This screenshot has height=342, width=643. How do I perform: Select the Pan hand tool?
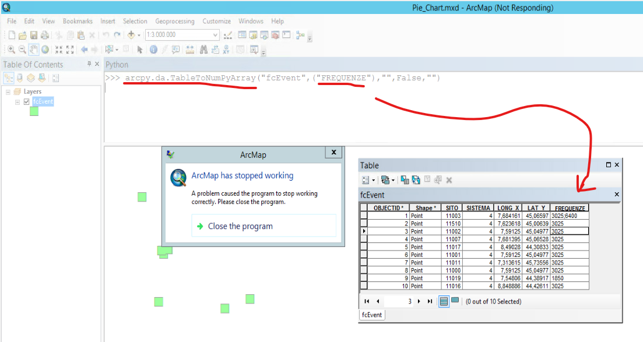pos(34,50)
